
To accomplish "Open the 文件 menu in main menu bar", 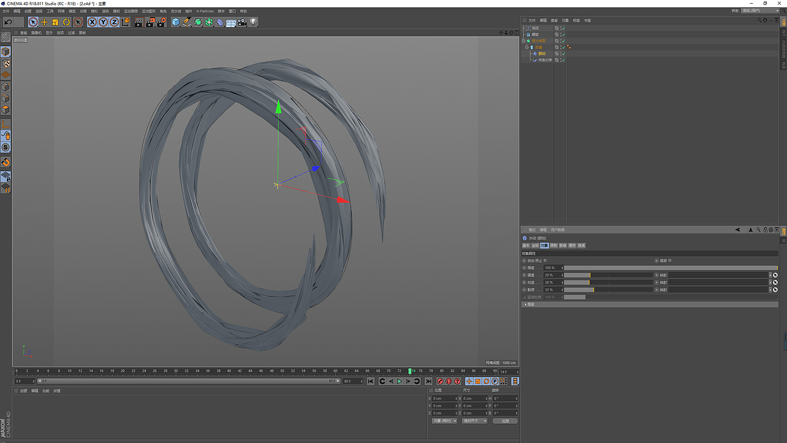I will click(6, 11).
